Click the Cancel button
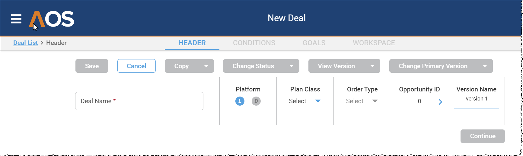 point(136,66)
